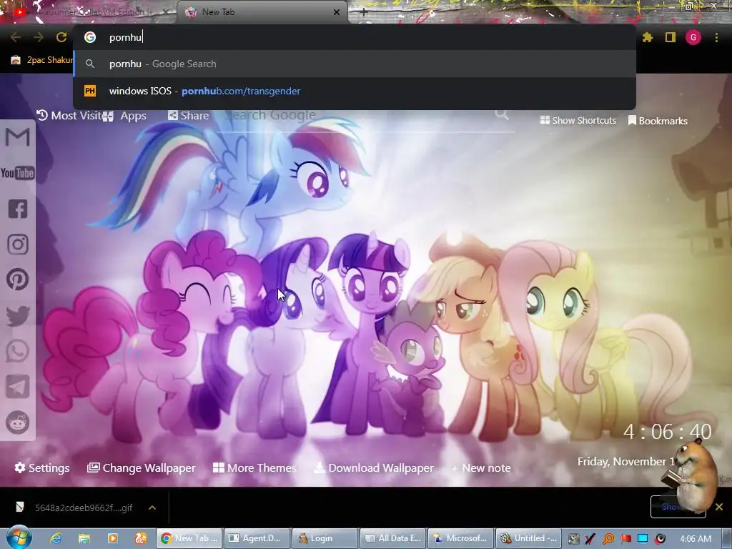Reload the page with refresh icon
The height and width of the screenshot is (549, 732).
coord(61,37)
